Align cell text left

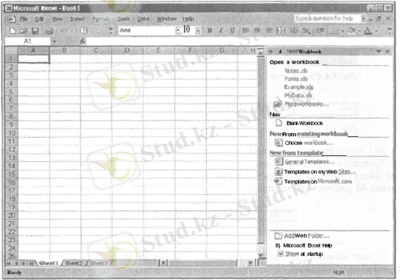click(x=245, y=30)
